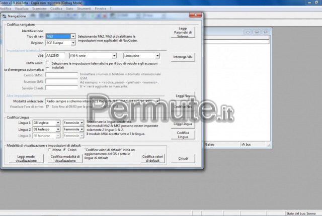Screen dimensions: 322x216
Task: Click the Leggi Nav button
Action: (x=183, y=96)
